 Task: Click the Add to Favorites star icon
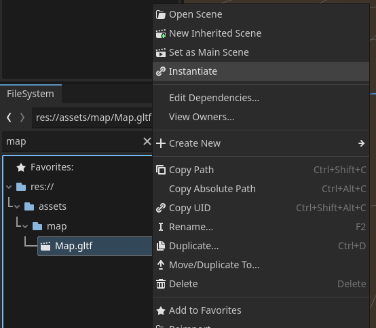point(160,310)
